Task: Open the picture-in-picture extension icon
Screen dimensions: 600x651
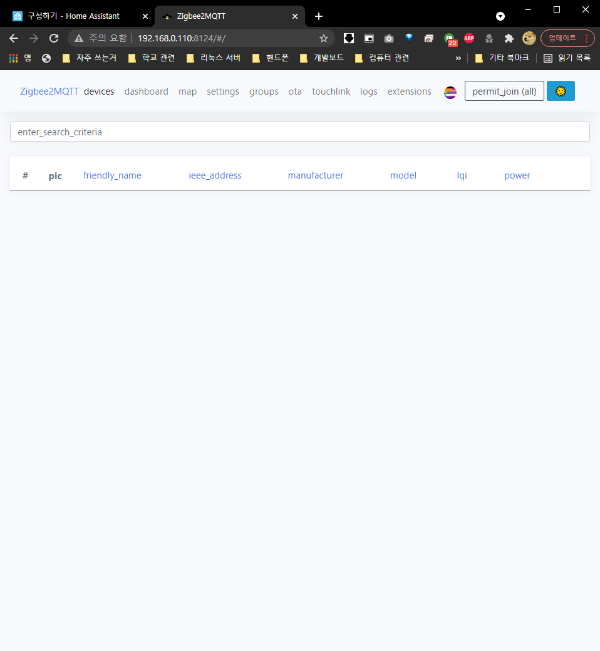Action: 368,38
